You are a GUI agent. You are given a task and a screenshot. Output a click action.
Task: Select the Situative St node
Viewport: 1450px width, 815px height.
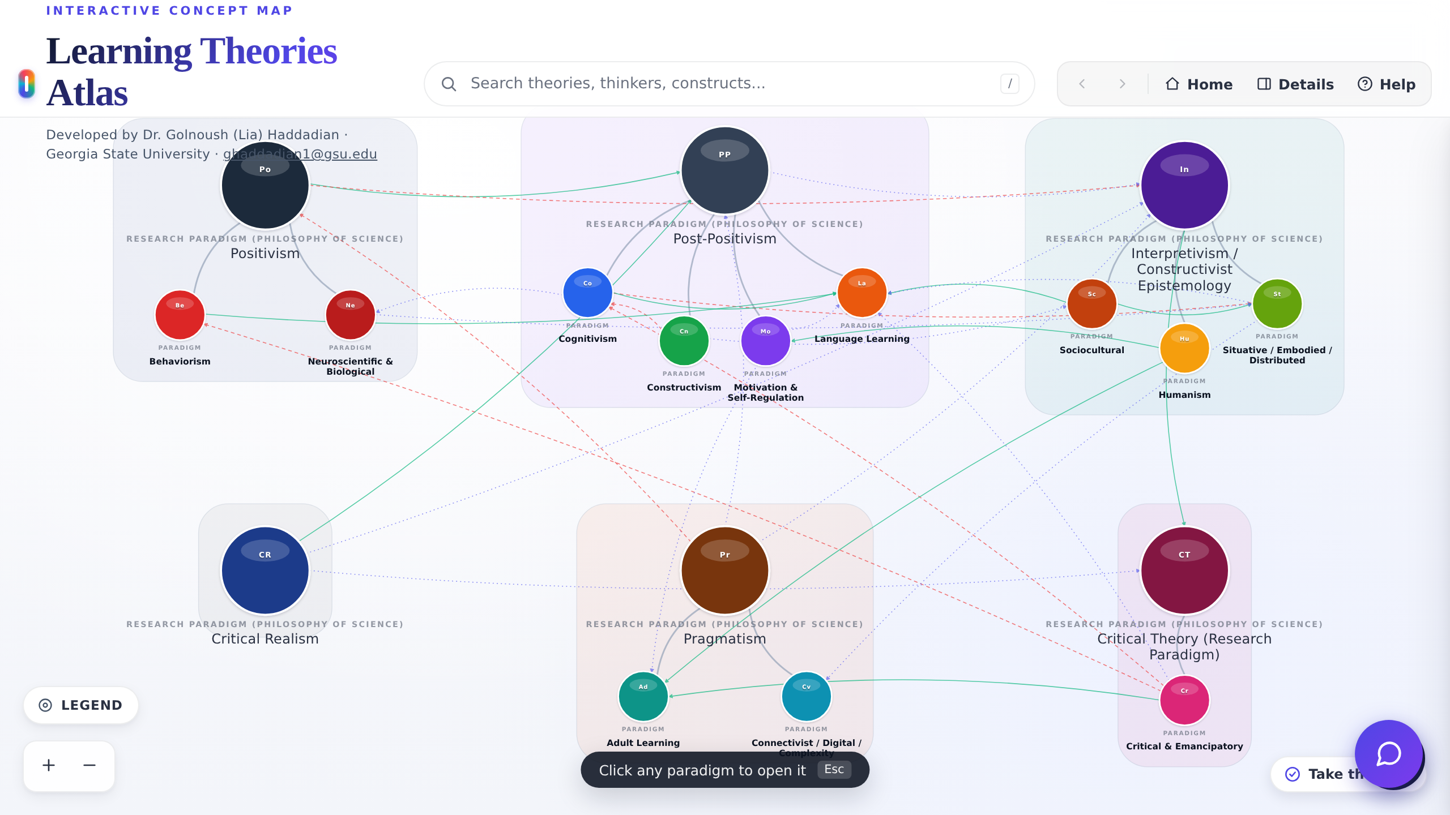1277,304
